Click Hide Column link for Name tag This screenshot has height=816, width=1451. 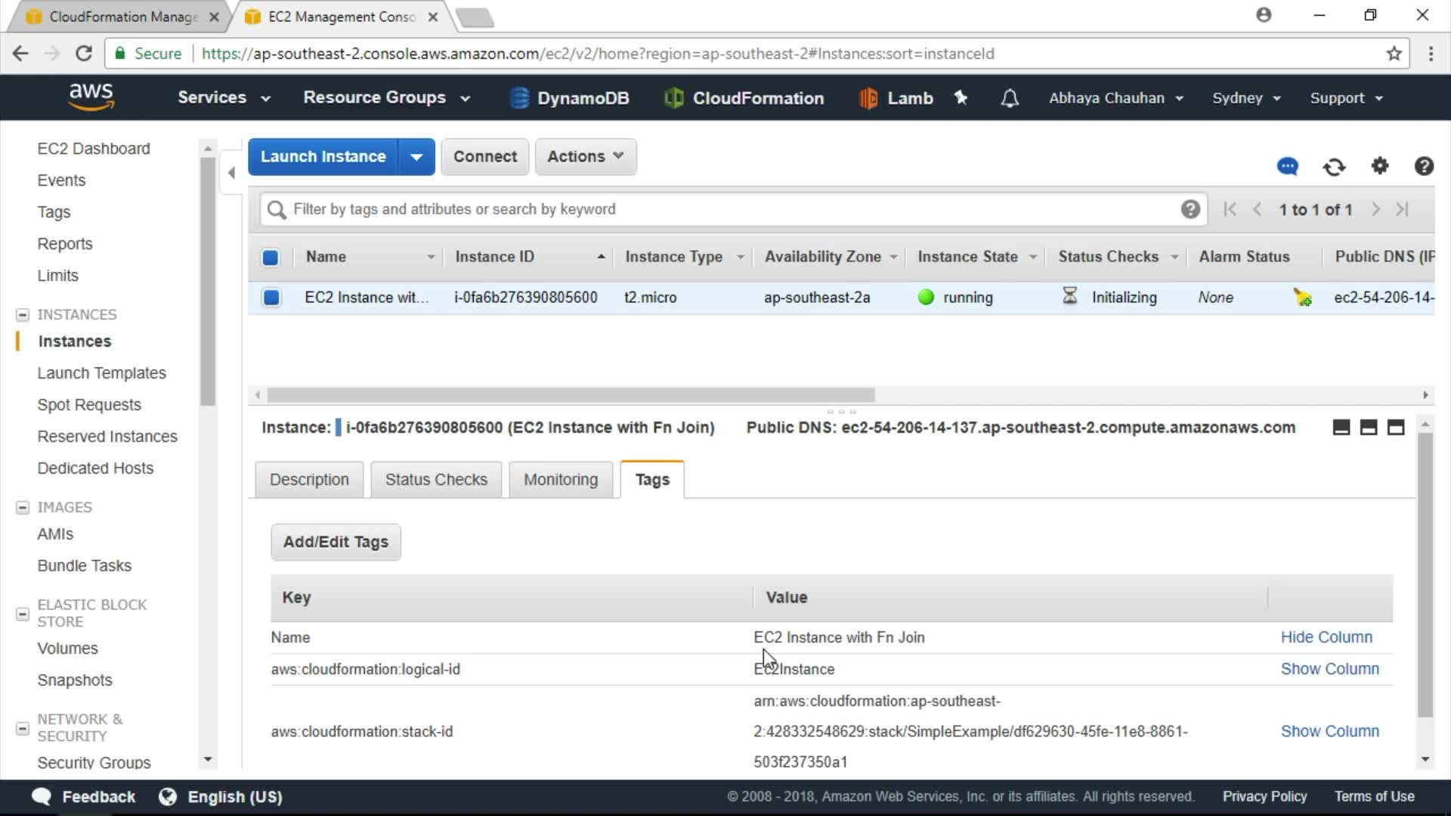coord(1326,637)
